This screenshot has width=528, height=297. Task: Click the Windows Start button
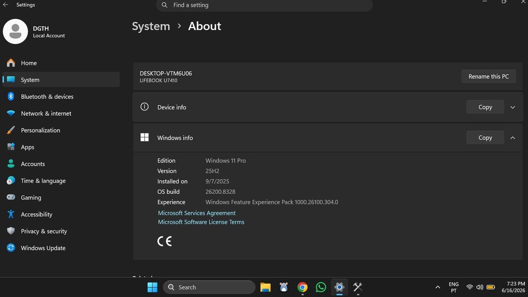pyautogui.click(x=152, y=287)
